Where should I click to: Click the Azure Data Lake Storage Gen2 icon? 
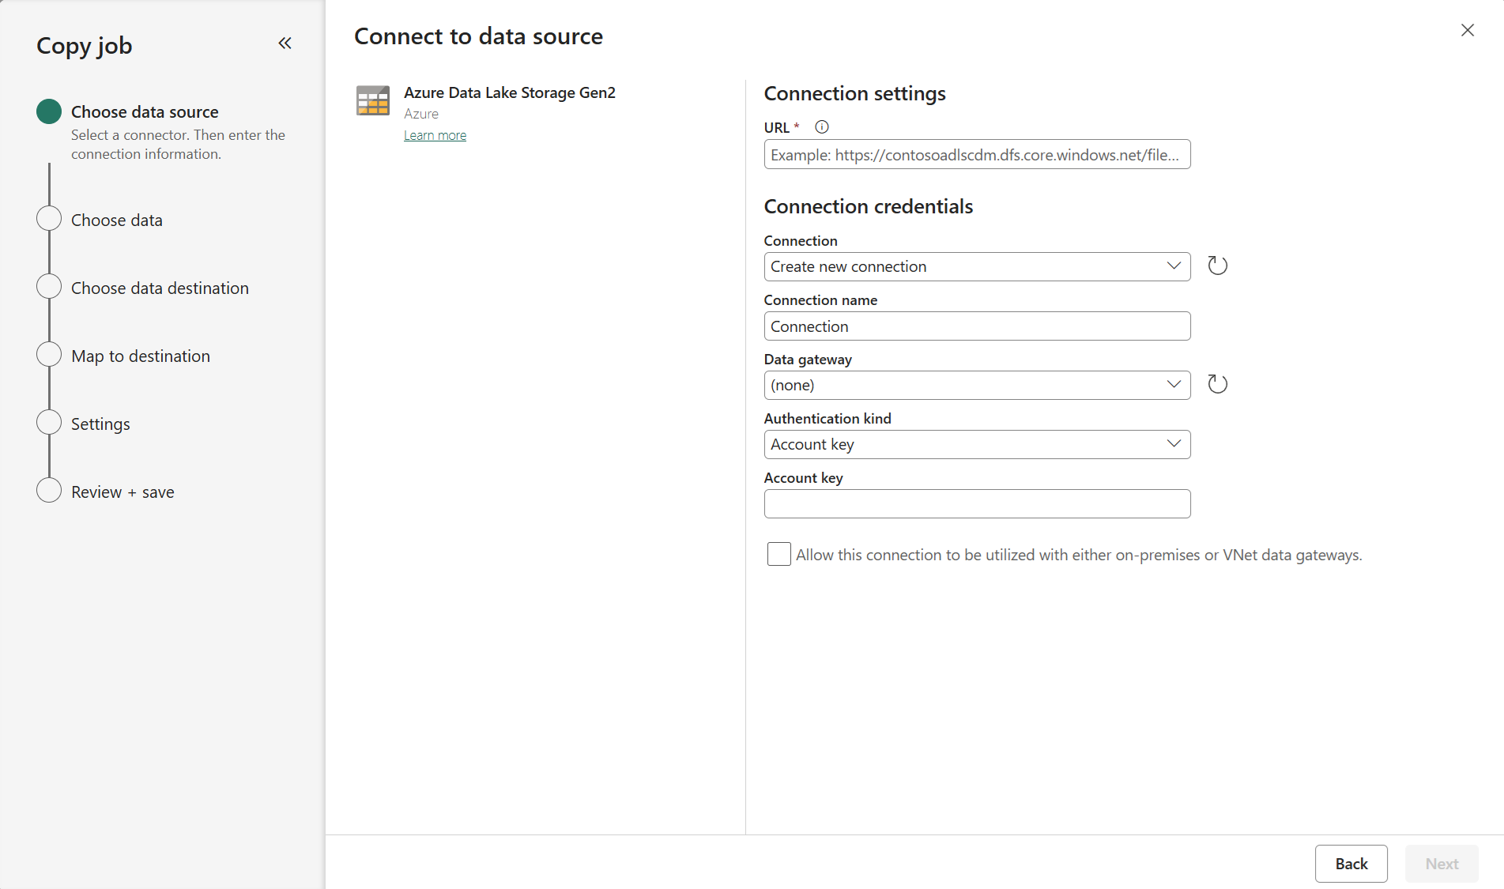373,101
